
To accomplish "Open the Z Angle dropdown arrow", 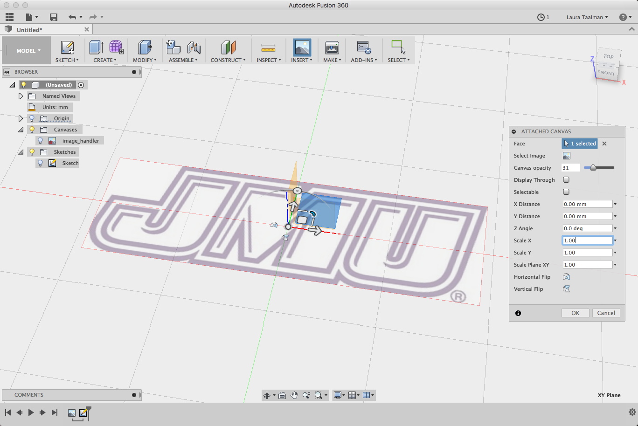I will (x=615, y=228).
